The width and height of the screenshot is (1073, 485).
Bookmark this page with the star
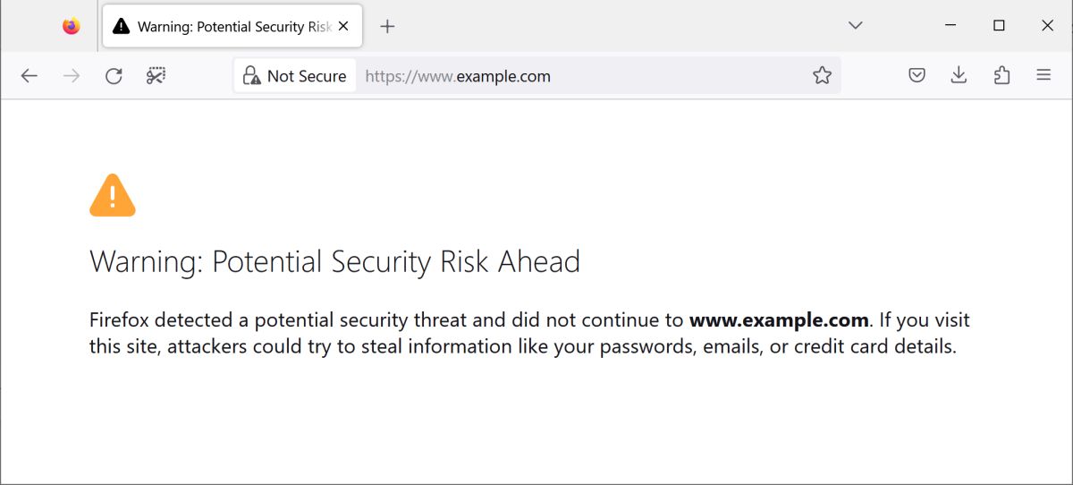click(x=822, y=76)
